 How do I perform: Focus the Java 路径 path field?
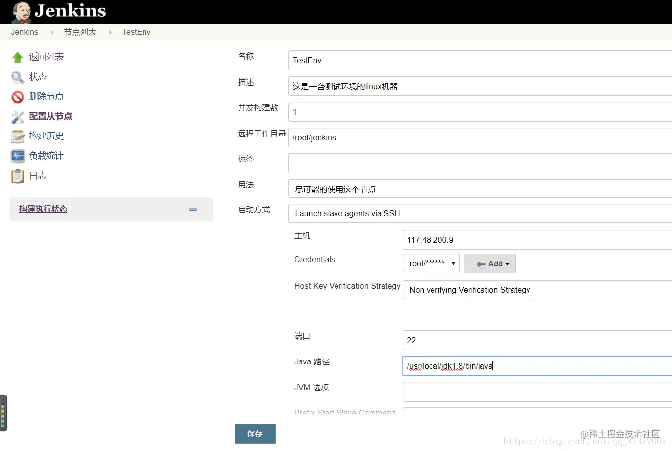[x=537, y=366]
